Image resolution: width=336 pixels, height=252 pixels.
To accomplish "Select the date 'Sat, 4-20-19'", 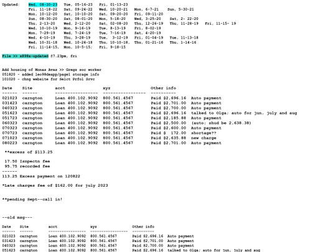I will 147,33.
